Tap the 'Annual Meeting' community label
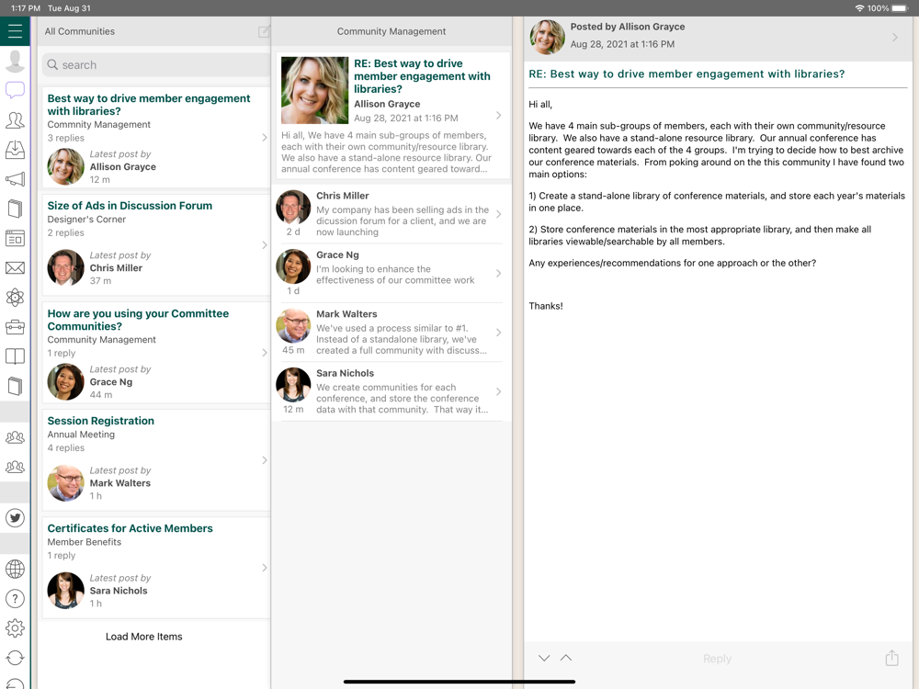 [x=81, y=435]
